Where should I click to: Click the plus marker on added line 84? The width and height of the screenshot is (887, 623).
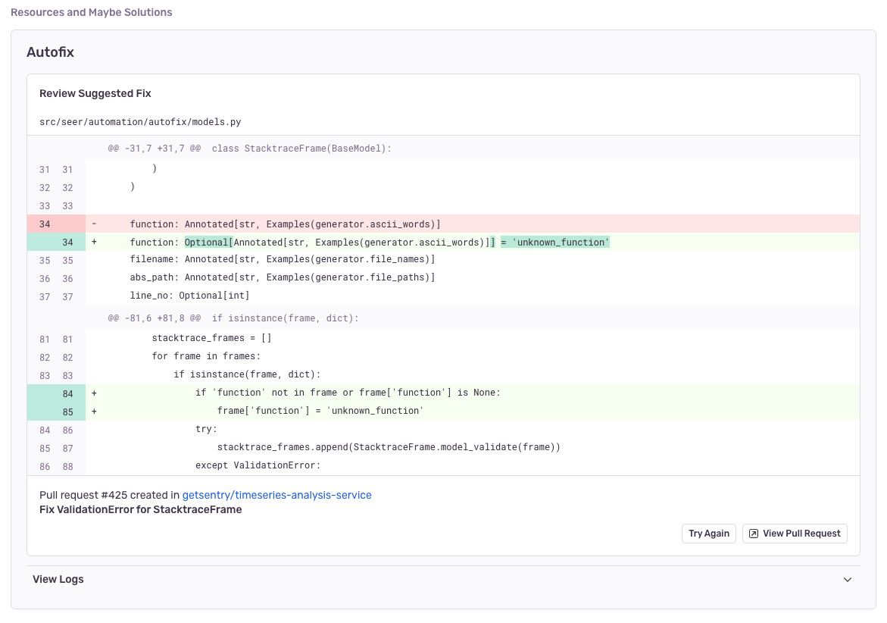tap(94, 393)
